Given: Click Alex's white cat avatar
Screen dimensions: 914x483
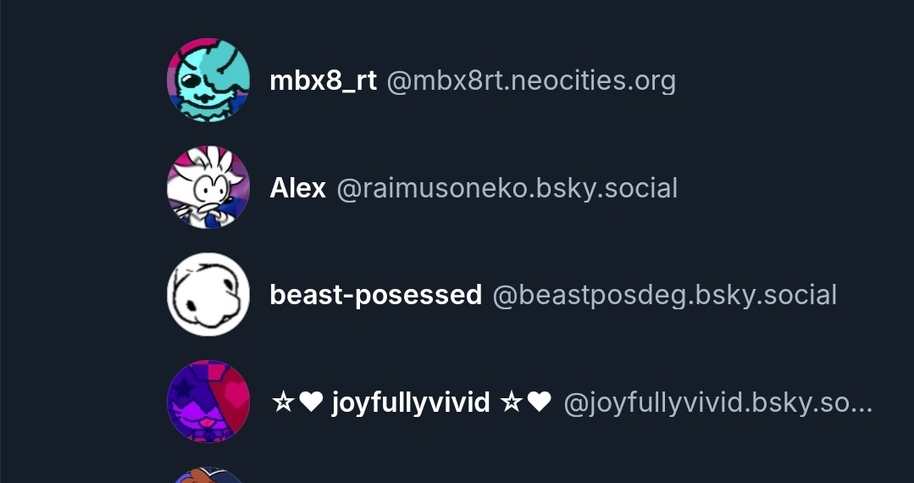Looking at the screenshot, I should (208, 187).
